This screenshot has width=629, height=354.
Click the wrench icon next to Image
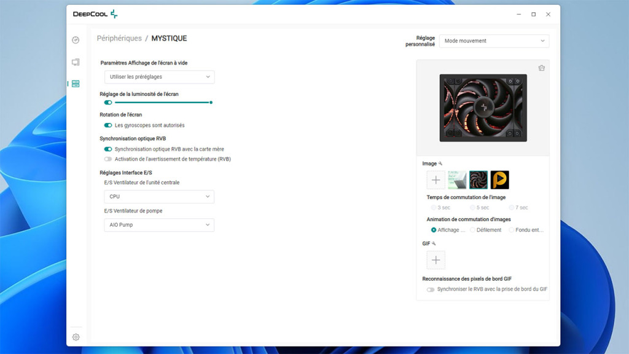coord(440,163)
